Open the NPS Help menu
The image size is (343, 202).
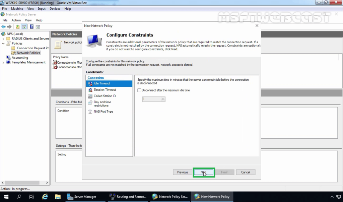39,20
